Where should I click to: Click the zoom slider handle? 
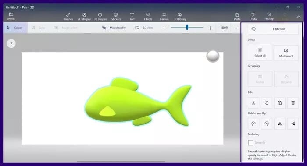point(187,27)
